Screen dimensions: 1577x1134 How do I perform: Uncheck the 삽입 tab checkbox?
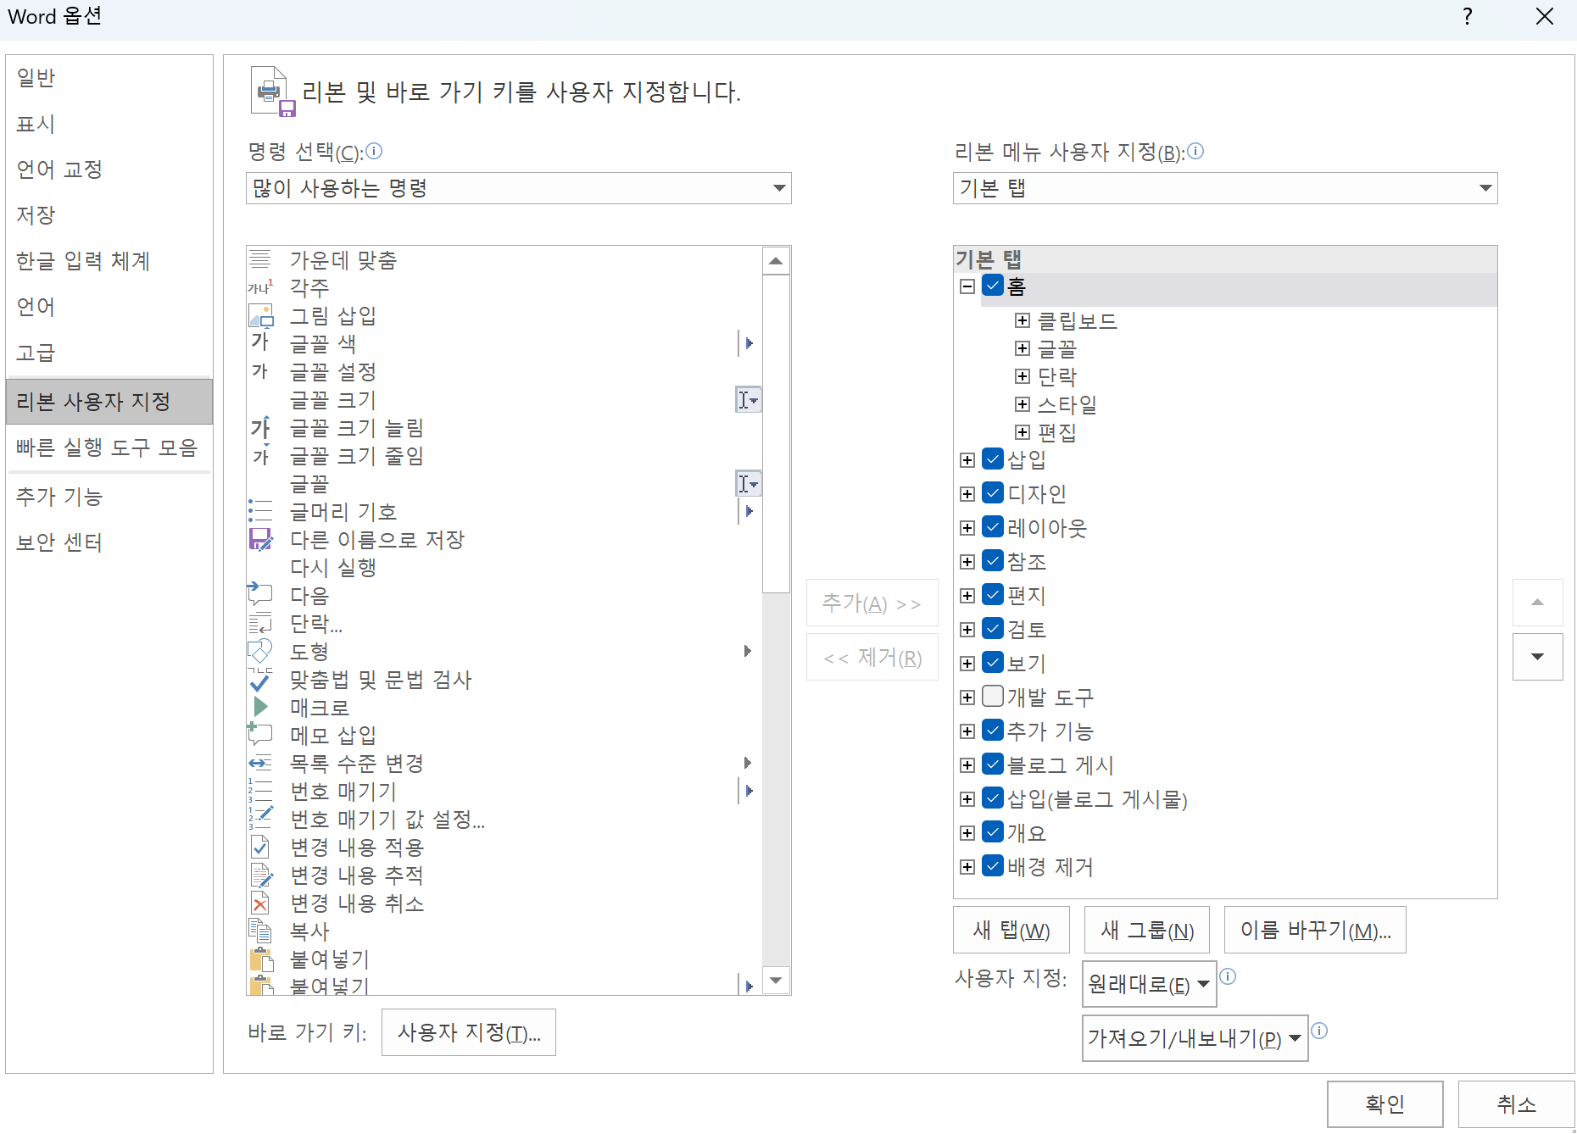pyautogui.click(x=993, y=459)
